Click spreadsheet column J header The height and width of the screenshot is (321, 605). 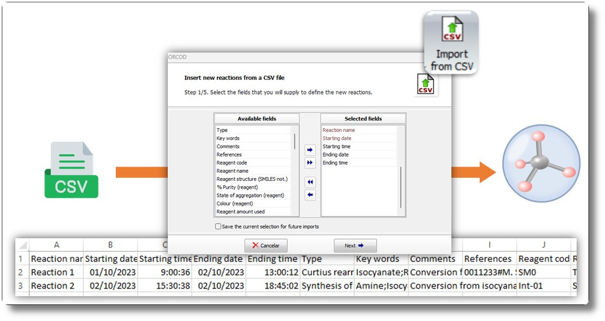[x=544, y=245]
